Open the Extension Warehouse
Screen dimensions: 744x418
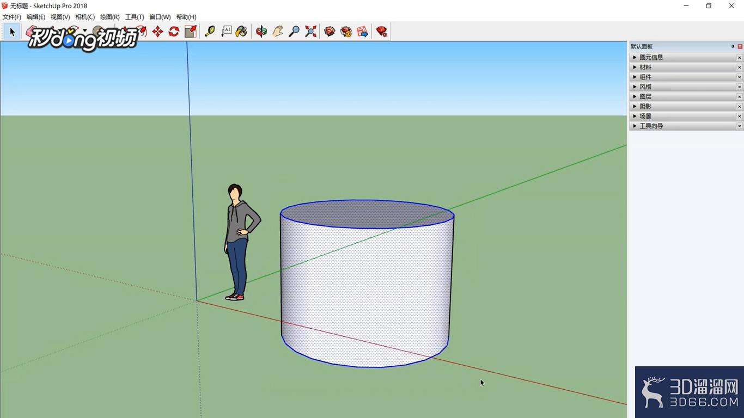(346, 32)
